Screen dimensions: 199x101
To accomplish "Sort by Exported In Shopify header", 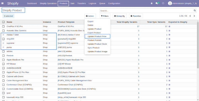I will [x=178, y=22].
